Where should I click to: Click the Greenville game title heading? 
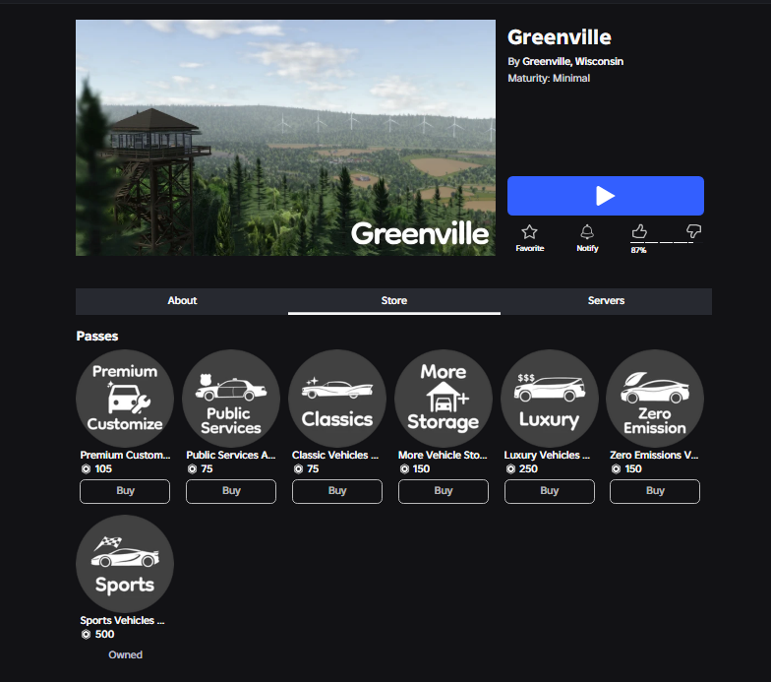559,37
